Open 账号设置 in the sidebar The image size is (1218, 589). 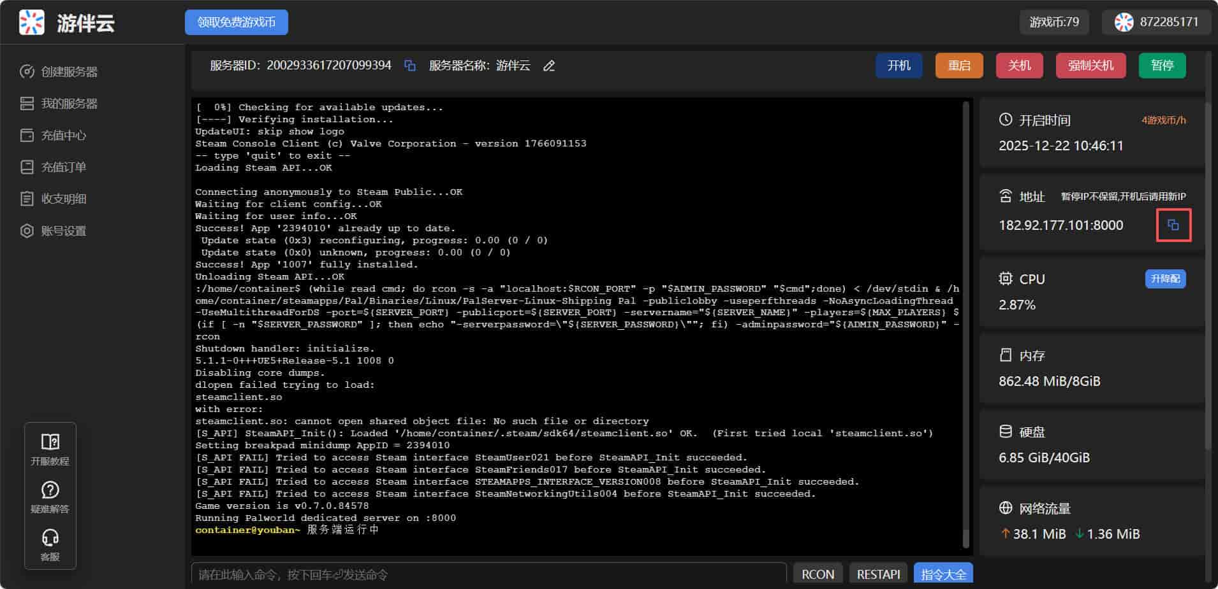63,231
